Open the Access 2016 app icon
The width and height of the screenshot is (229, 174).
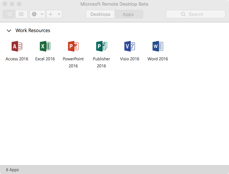point(17,46)
